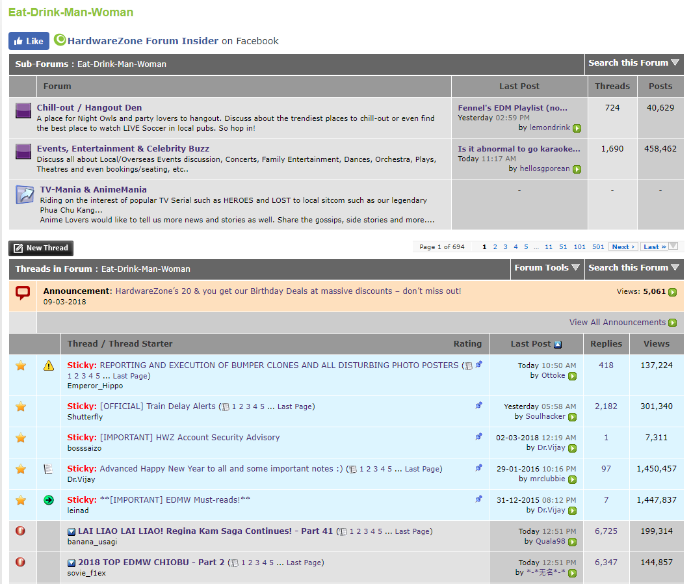Screen dimensions: 691x584
Task: Click first-unread icon before 2018 TOP EDMW CHIOBU
Action: pyautogui.click(x=72, y=563)
